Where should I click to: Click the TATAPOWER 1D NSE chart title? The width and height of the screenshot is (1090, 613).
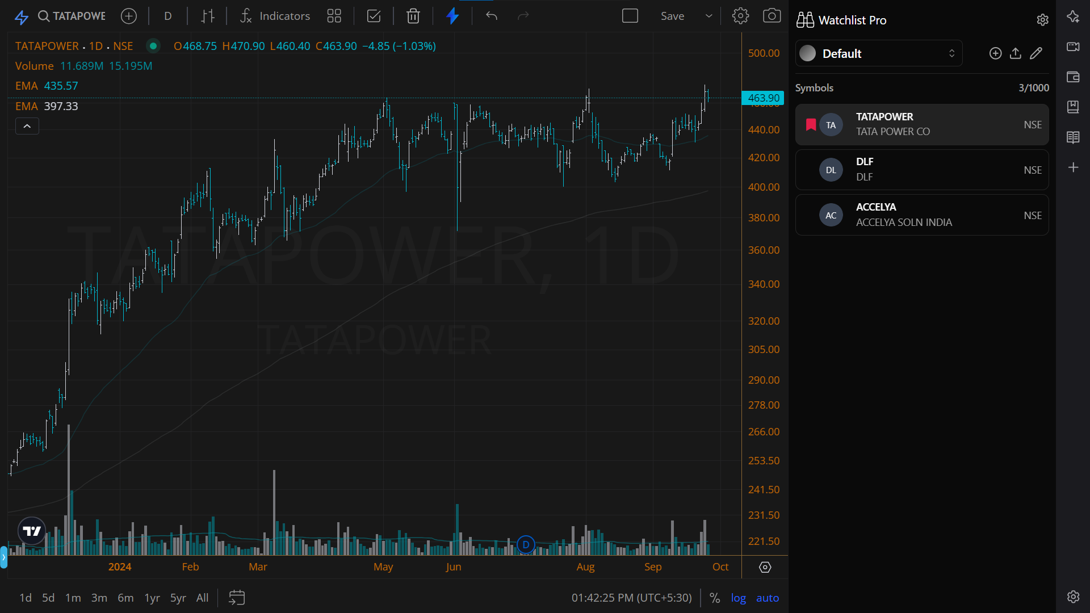pos(74,46)
